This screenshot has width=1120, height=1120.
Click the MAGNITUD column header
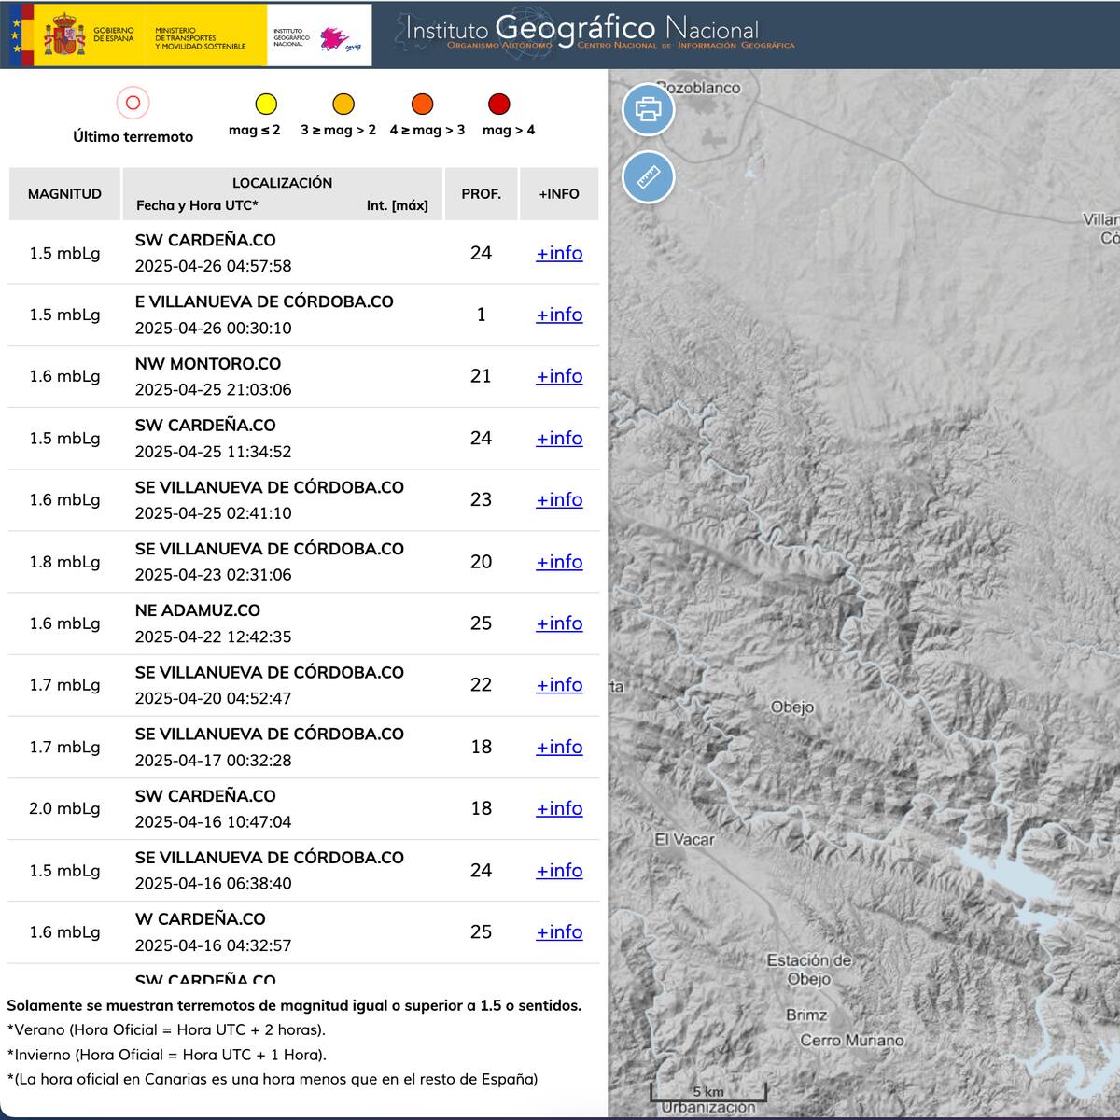(x=64, y=194)
